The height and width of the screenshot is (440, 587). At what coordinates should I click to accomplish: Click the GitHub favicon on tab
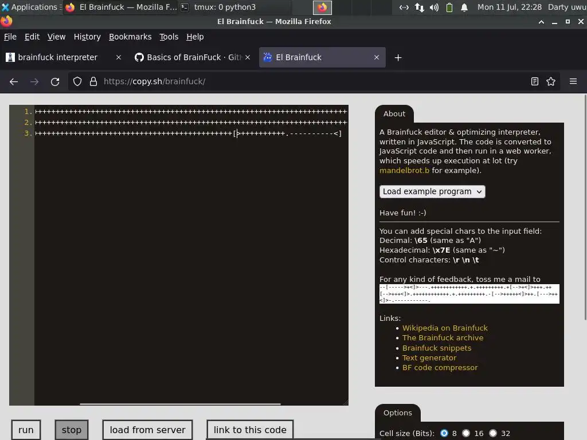click(139, 57)
